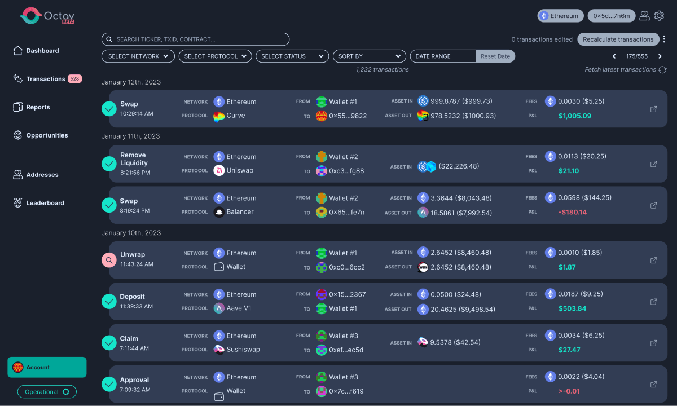This screenshot has width=677, height=406.
Task: Click the Date Range field
Action: point(443,56)
